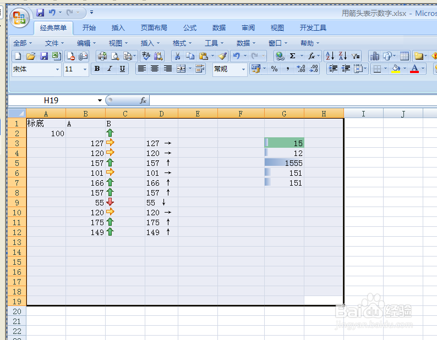Screen dimensions: 437x340
Task: Open the 编辑 classic menu
Action: click(86, 43)
